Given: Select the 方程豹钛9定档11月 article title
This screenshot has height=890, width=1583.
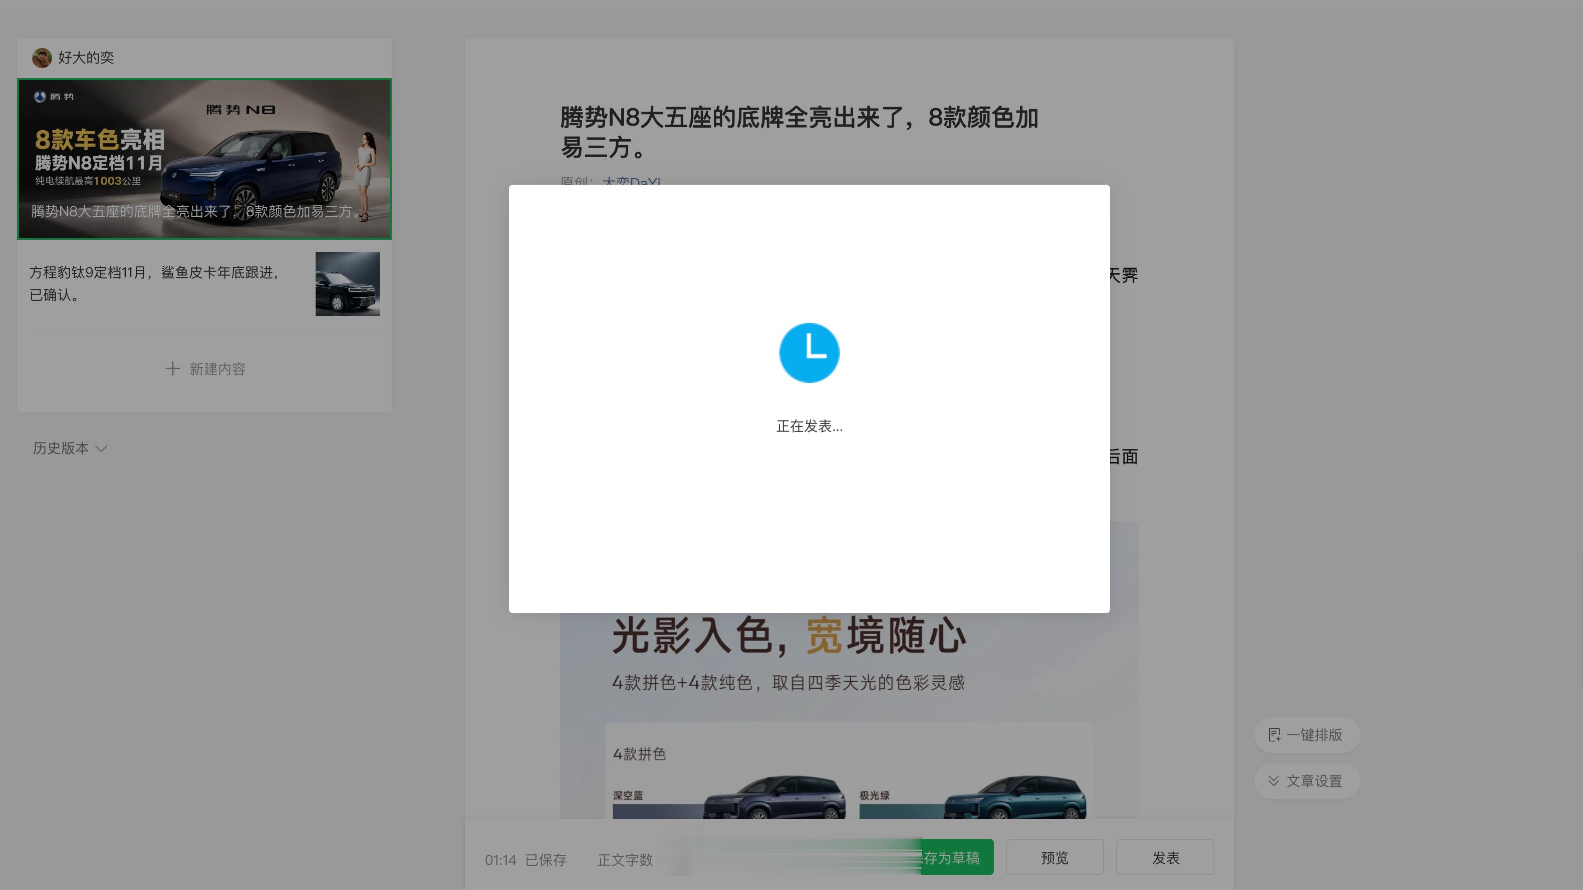Looking at the screenshot, I should coord(154,283).
